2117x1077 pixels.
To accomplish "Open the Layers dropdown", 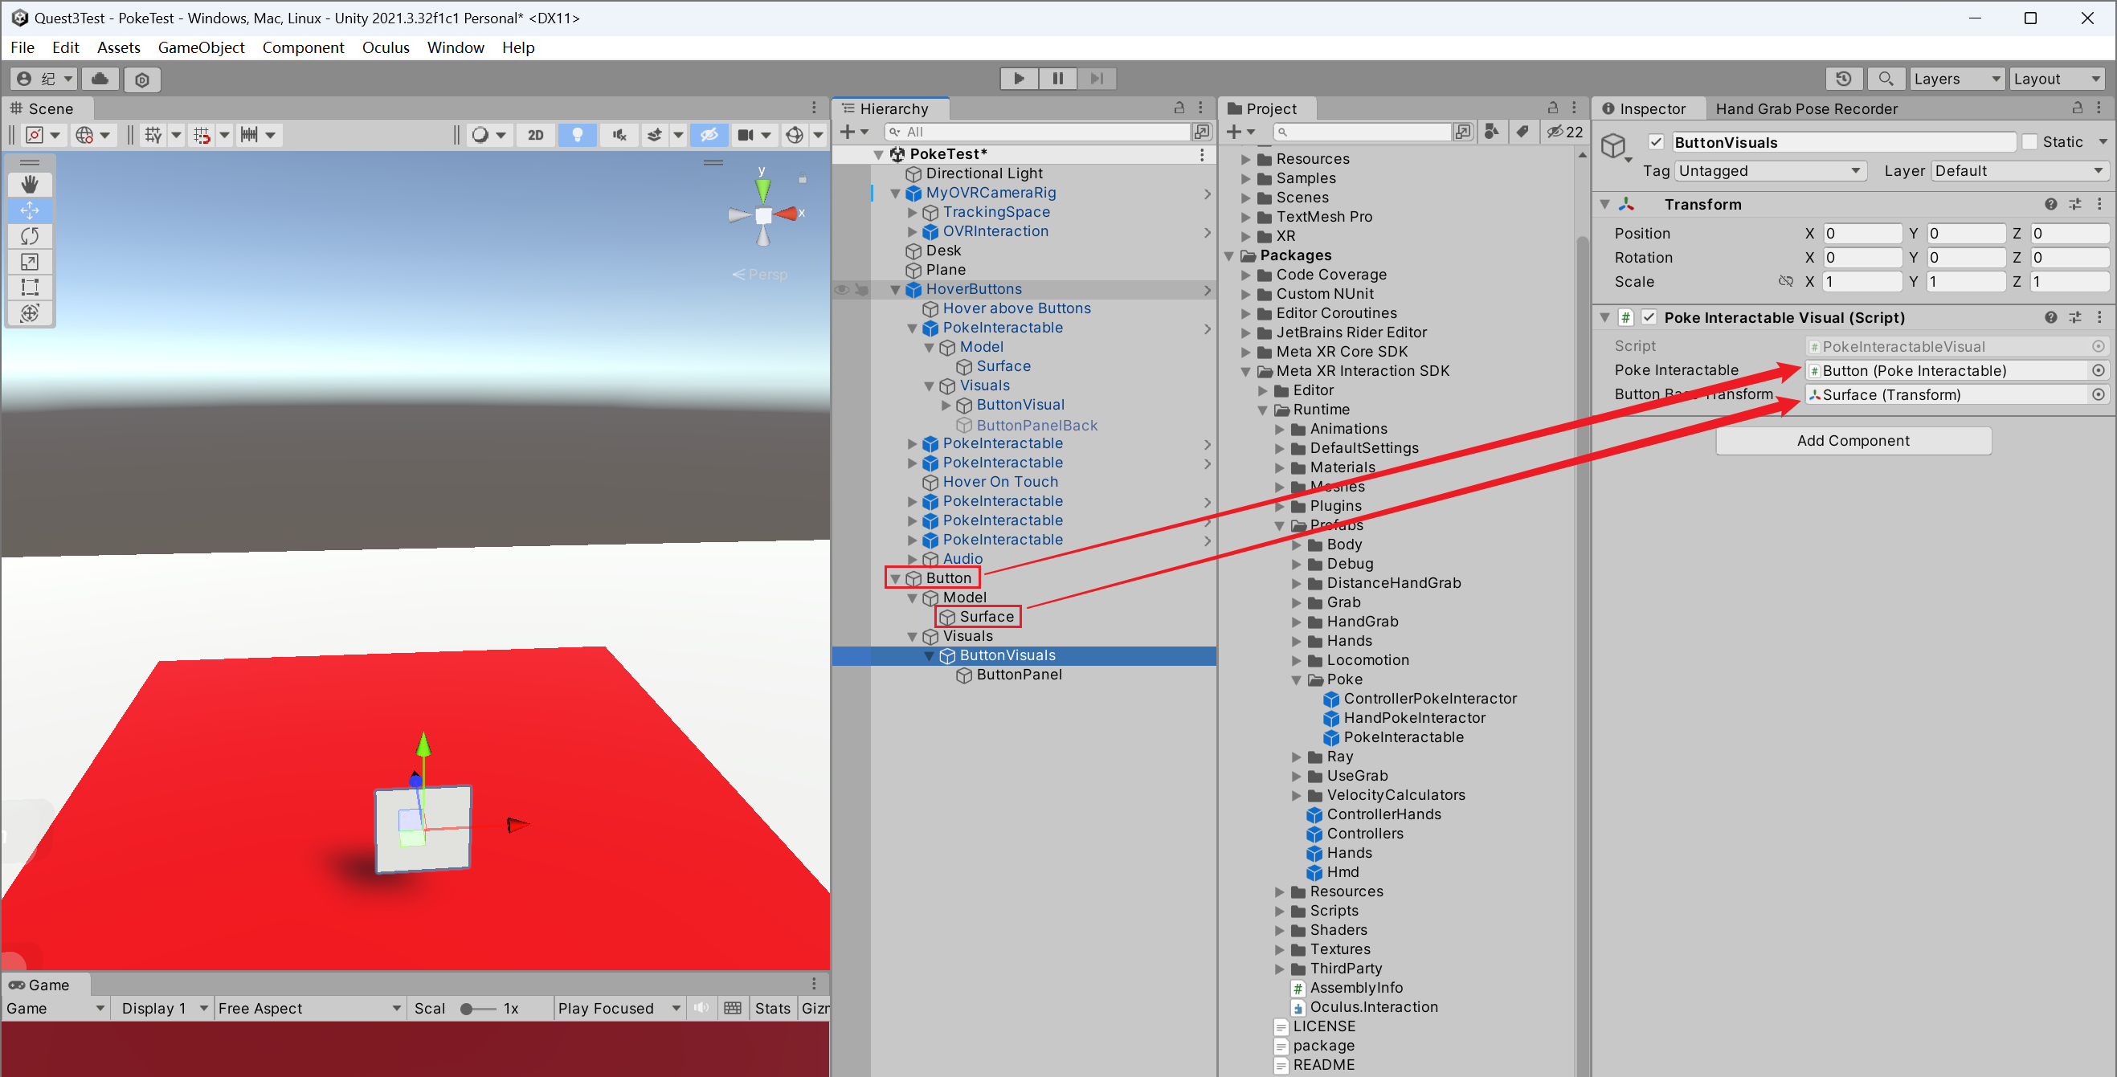I will (1957, 79).
